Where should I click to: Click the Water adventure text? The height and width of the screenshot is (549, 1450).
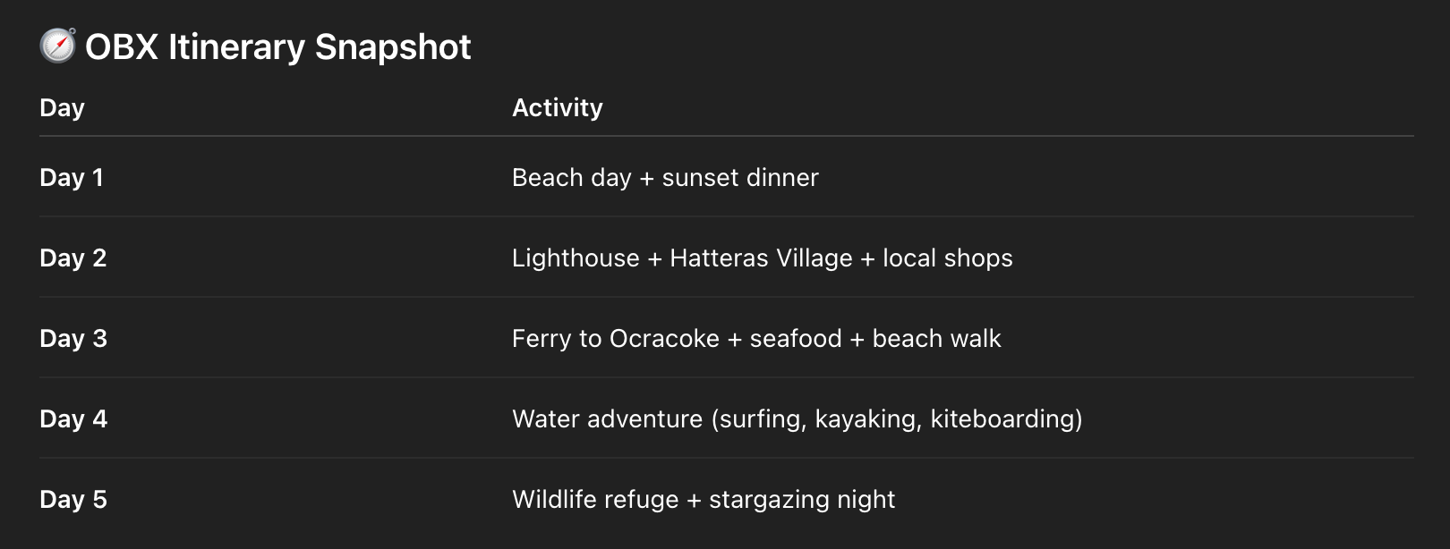click(607, 419)
